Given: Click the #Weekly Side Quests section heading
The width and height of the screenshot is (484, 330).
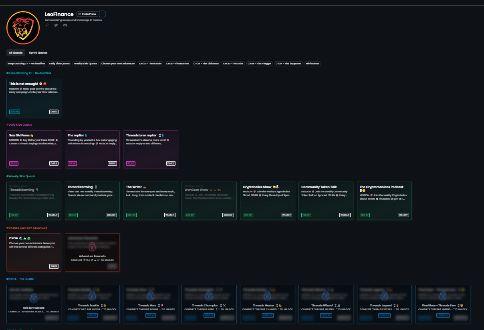Looking at the screenshot, I should click(21, 176).
